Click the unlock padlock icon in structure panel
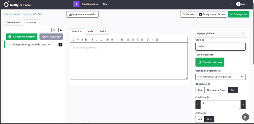This screenshot has width=254, height=124. [x=61, y=30]
